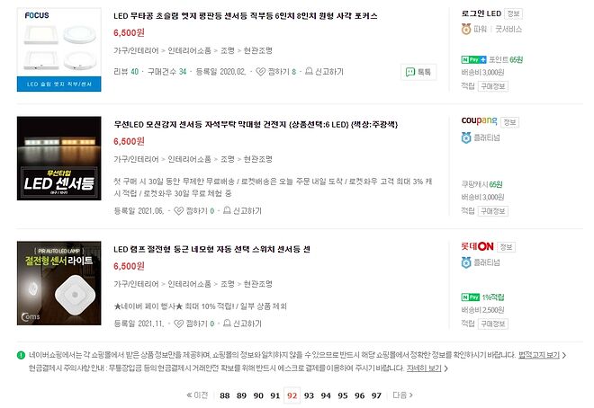Click N Pay icon for 롯데ON seller
The height and width of the screenshot is (408, 594).
tap(470, 297)
